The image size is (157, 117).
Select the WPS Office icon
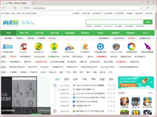(70, 47)
